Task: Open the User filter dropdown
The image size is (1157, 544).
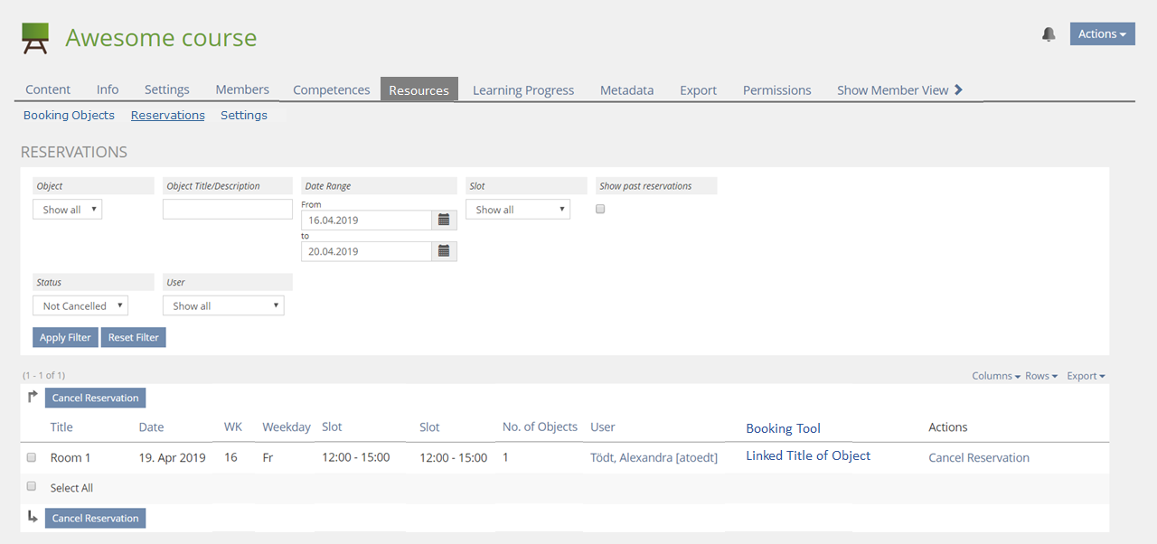Action: pyautogui.click(x=223, y=306)
